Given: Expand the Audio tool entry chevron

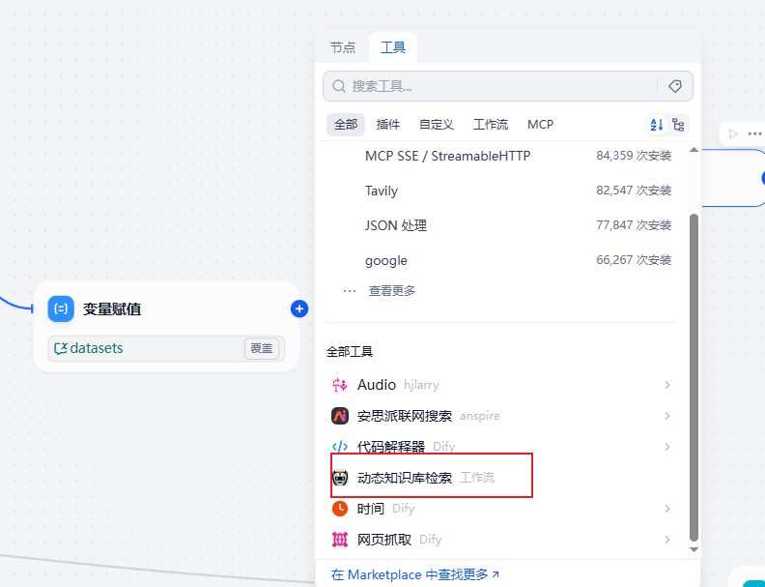Looking at the screenshot, I should (x=666, y=385).
